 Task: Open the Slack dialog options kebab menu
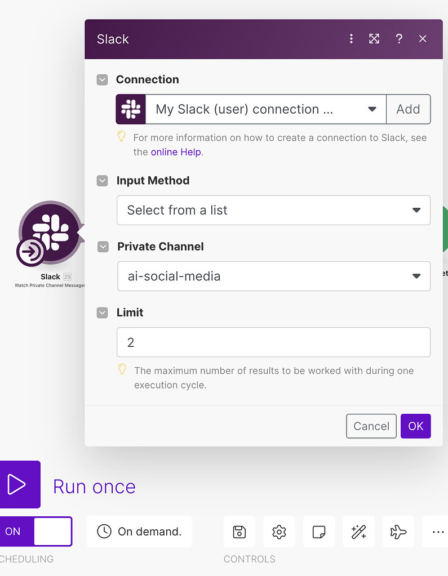click(x=351, y=39)
